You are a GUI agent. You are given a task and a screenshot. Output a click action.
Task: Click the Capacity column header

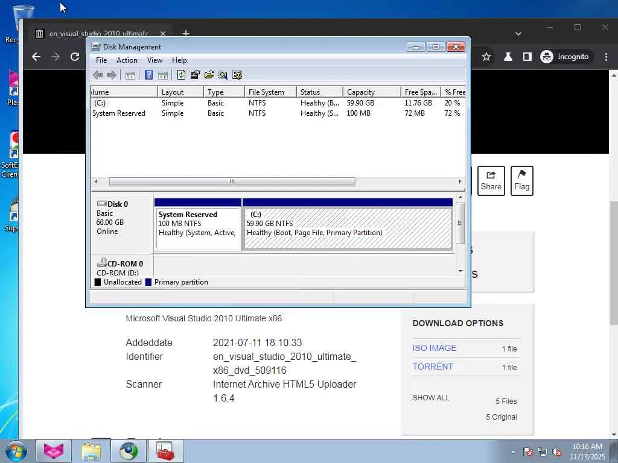click(372, 92)
